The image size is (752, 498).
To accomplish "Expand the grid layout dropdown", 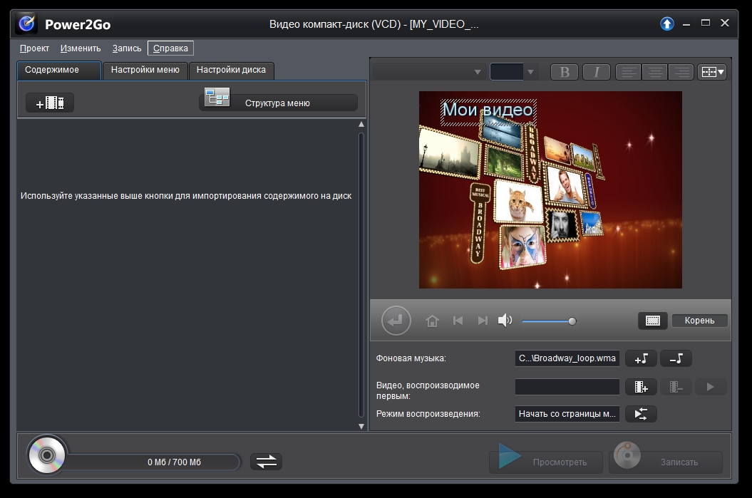I will [712, 72].
